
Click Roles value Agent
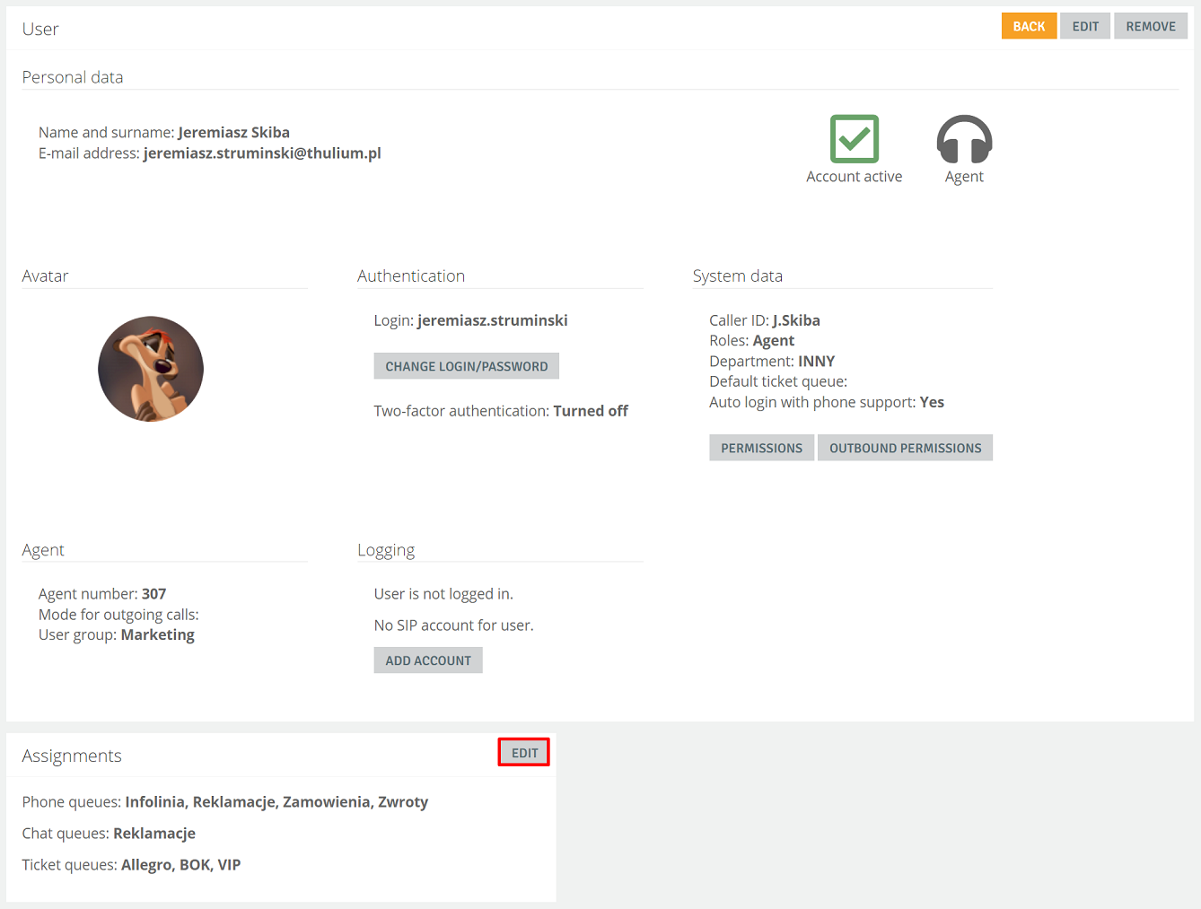(774, 341)
